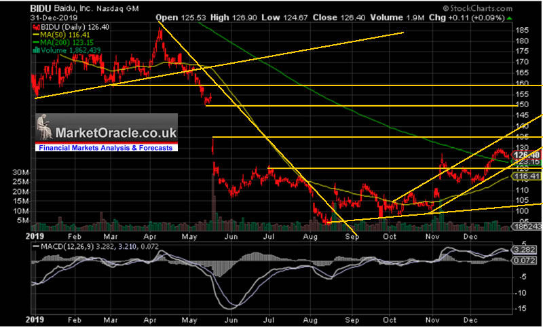Click the Low 124.67 value
Screen dimensions: 543x327
point(284,18)
